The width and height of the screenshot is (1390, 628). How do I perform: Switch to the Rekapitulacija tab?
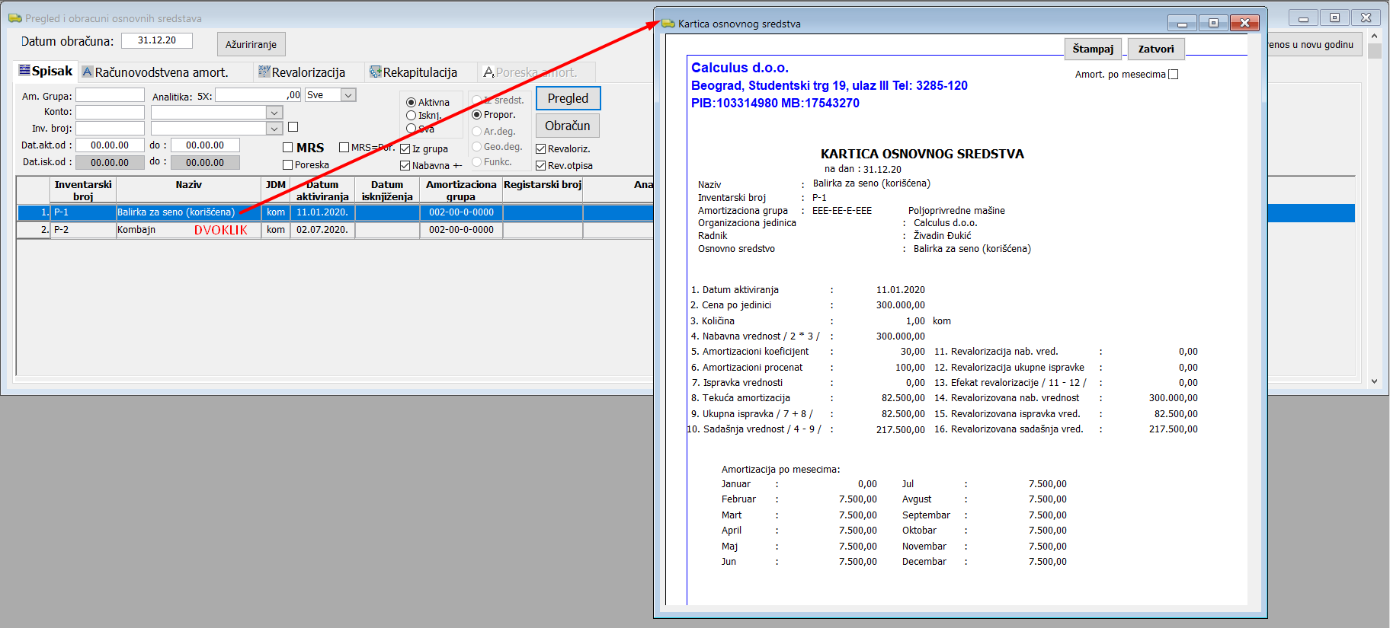point(420,72)
